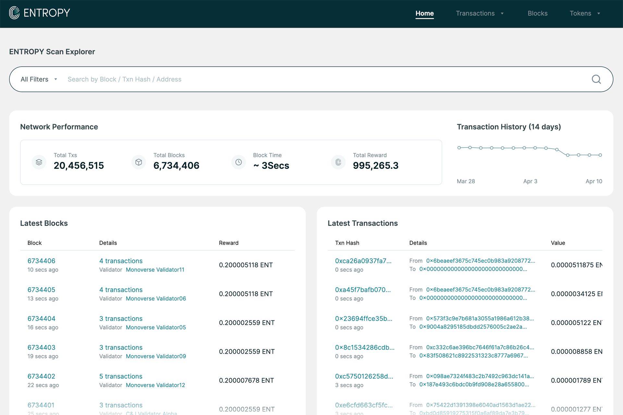623x415 pixels.
Task: Open From address 0x098ae7324f483c2b...
Action: [x=480, y=376]
